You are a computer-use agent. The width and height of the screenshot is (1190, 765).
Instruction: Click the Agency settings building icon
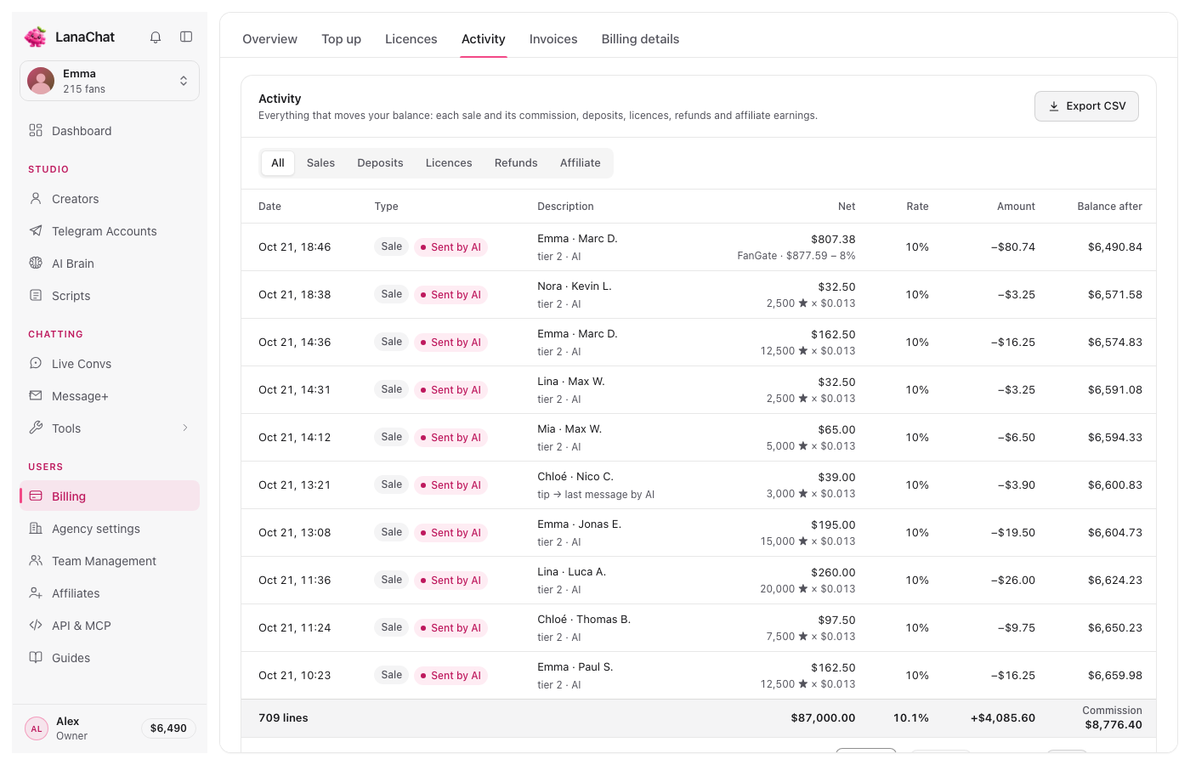point(36,528)
